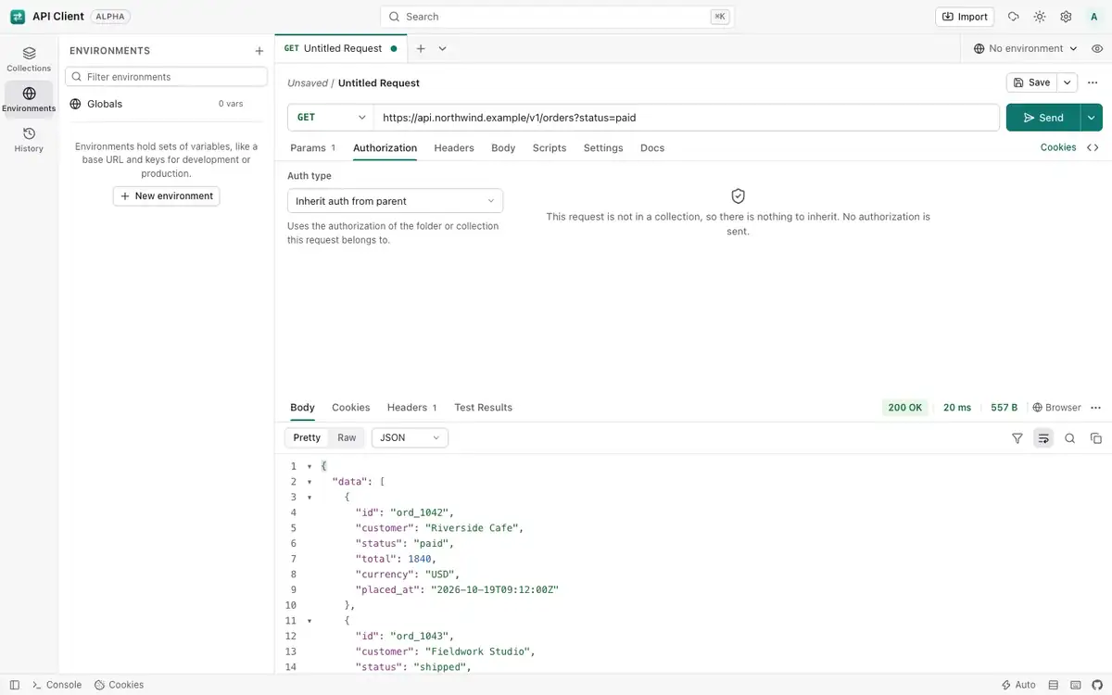Open the Auth type dropdown

(x=395, y=201)
